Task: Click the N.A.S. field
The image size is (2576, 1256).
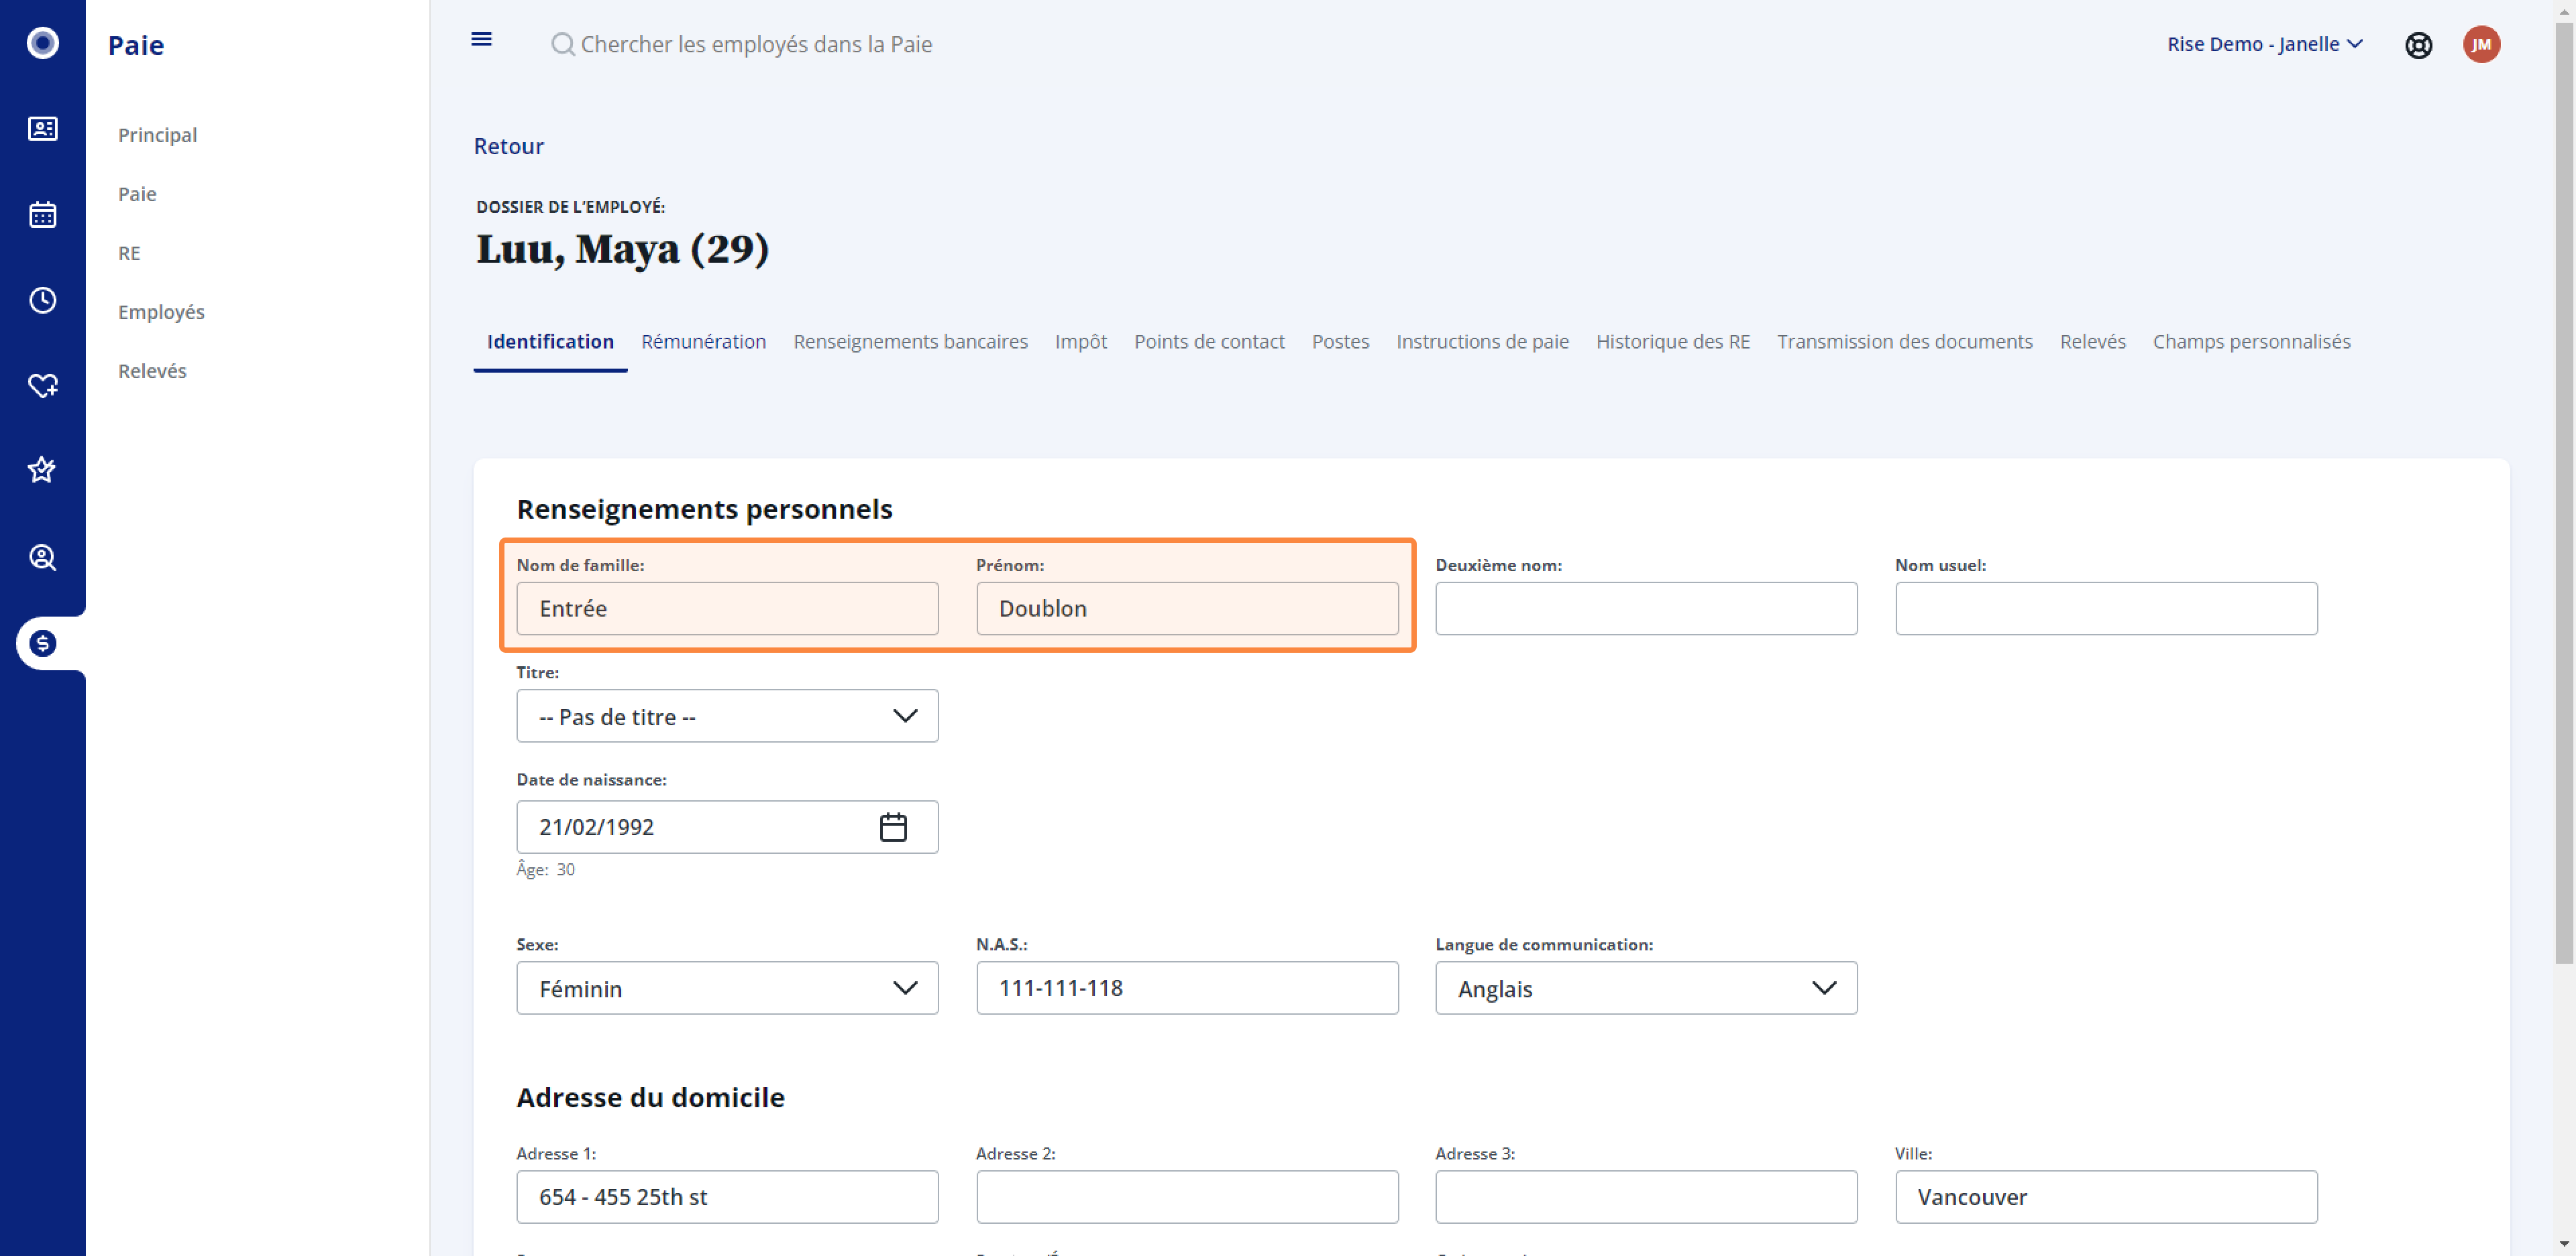Action: (x=1187, y=987)
